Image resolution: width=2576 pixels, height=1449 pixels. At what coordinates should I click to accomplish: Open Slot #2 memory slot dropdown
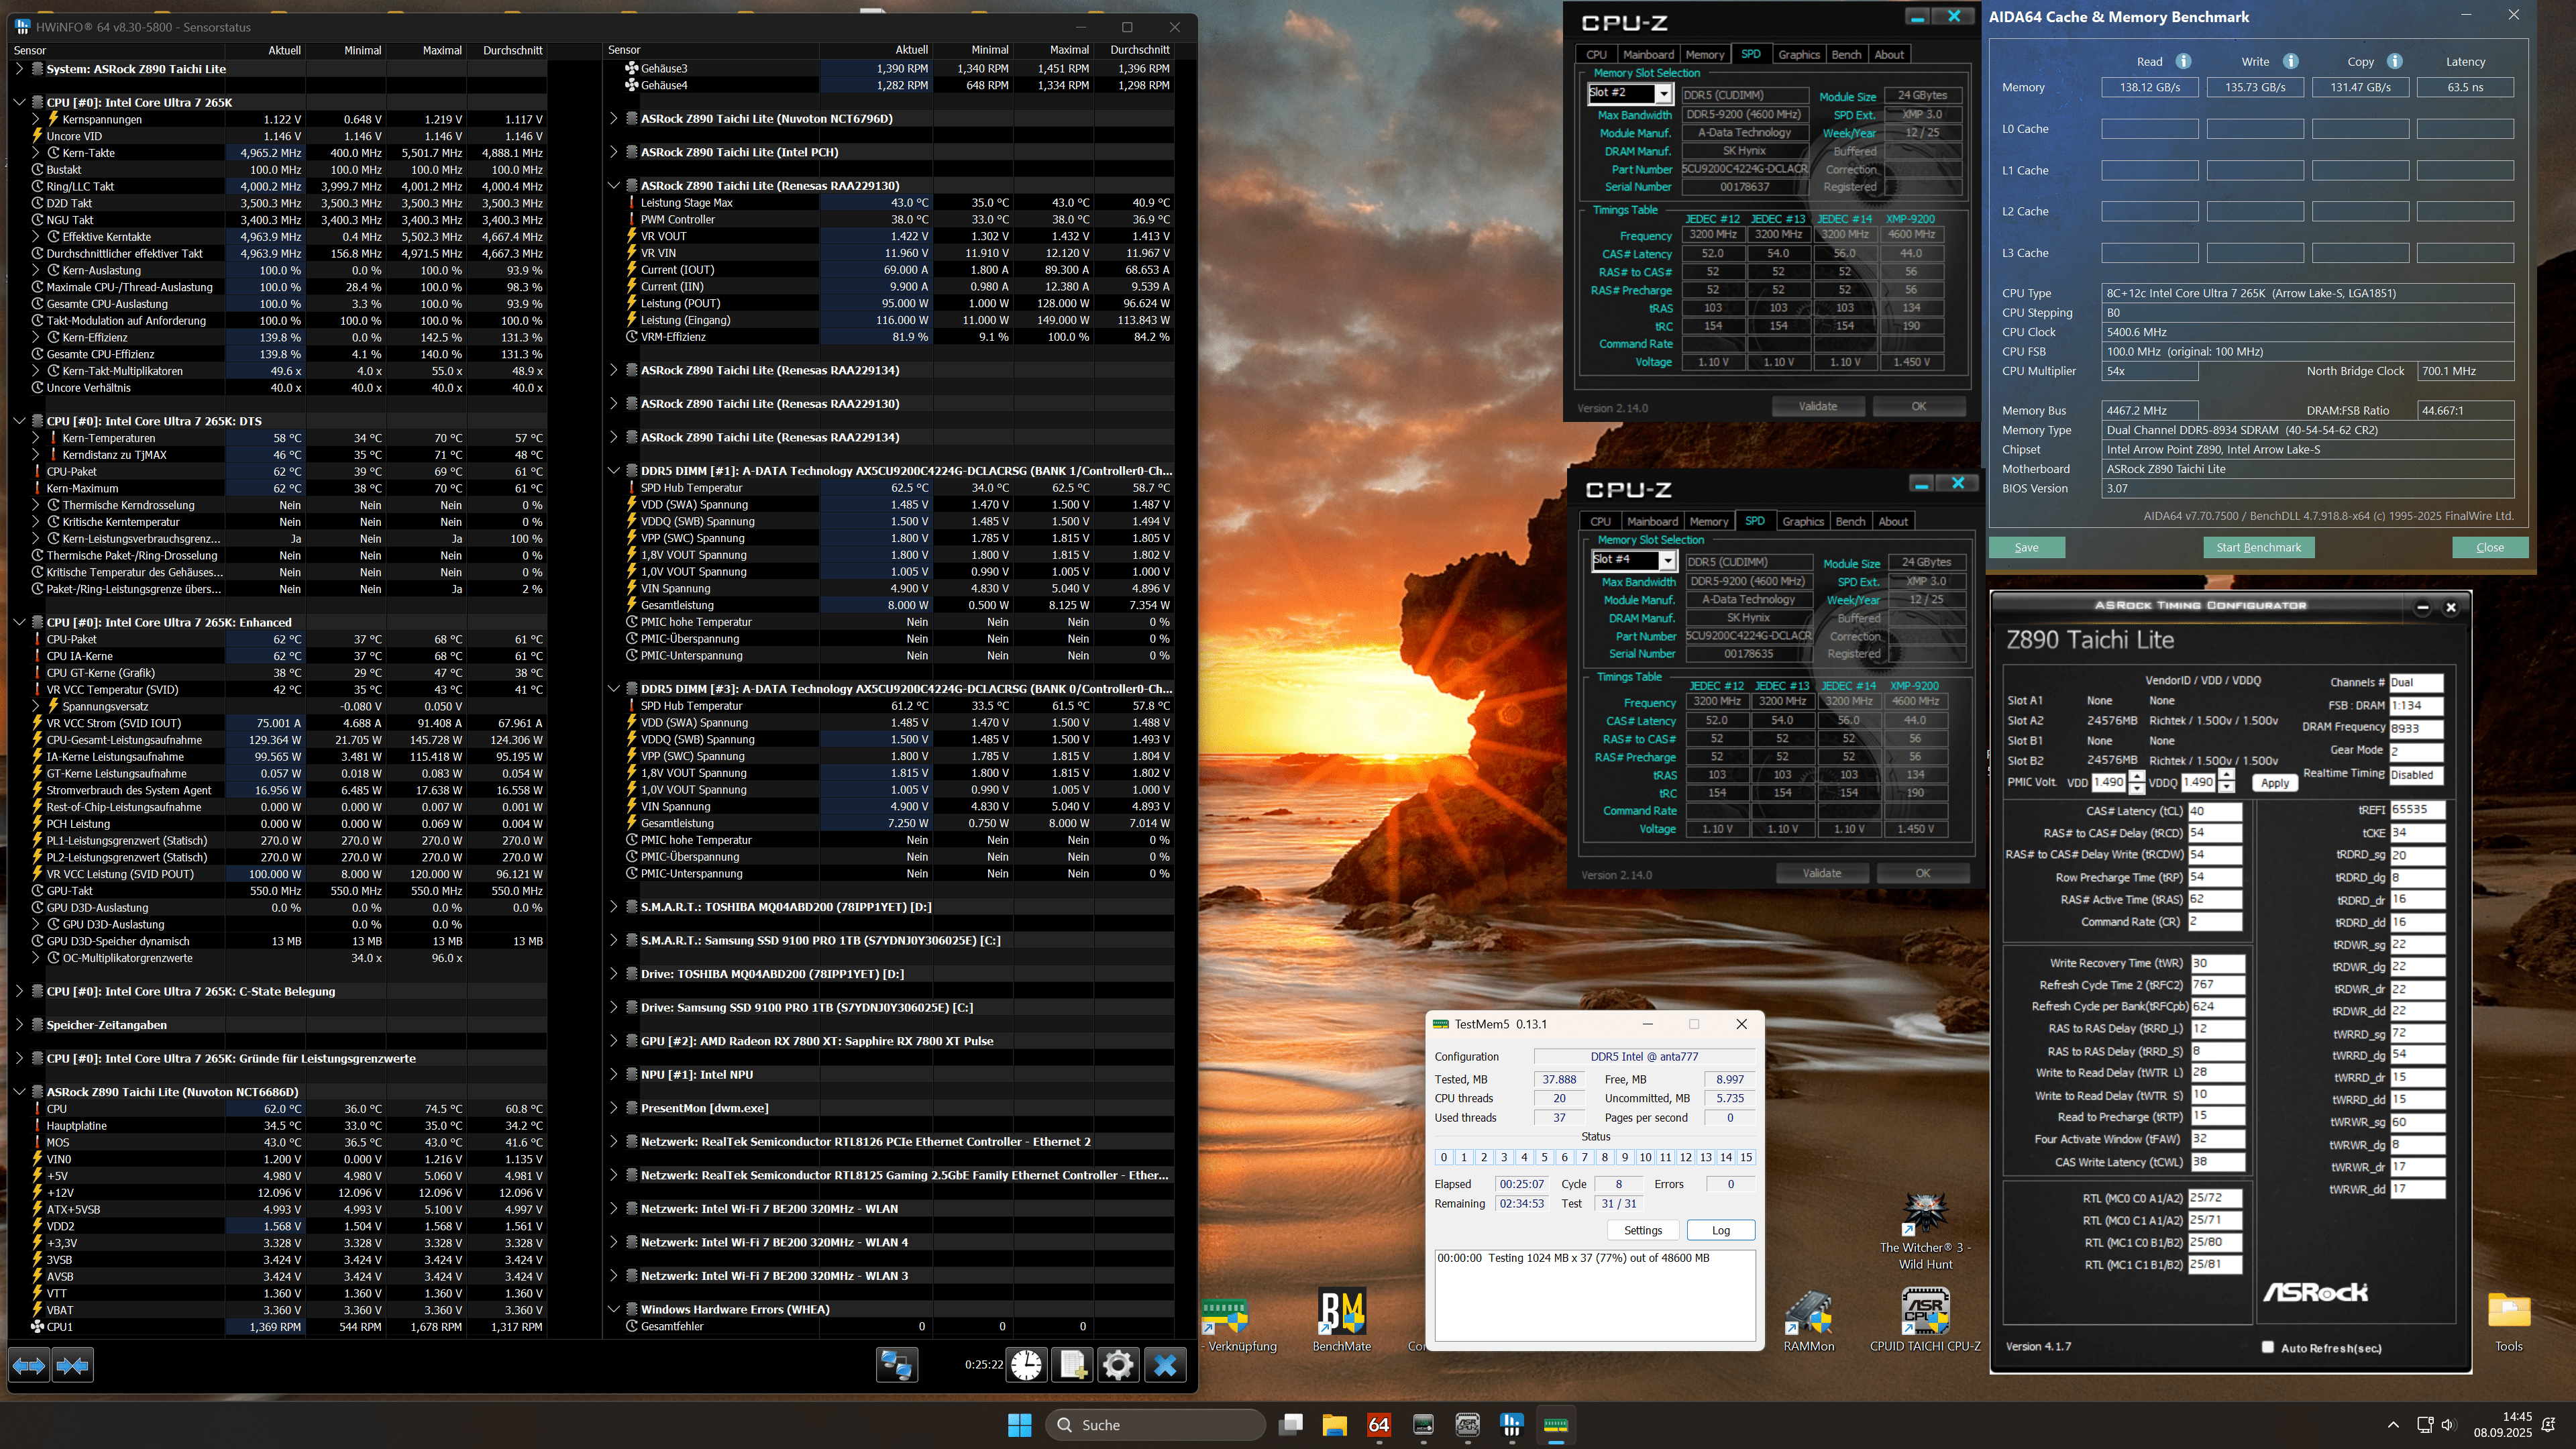(1663, 94)
